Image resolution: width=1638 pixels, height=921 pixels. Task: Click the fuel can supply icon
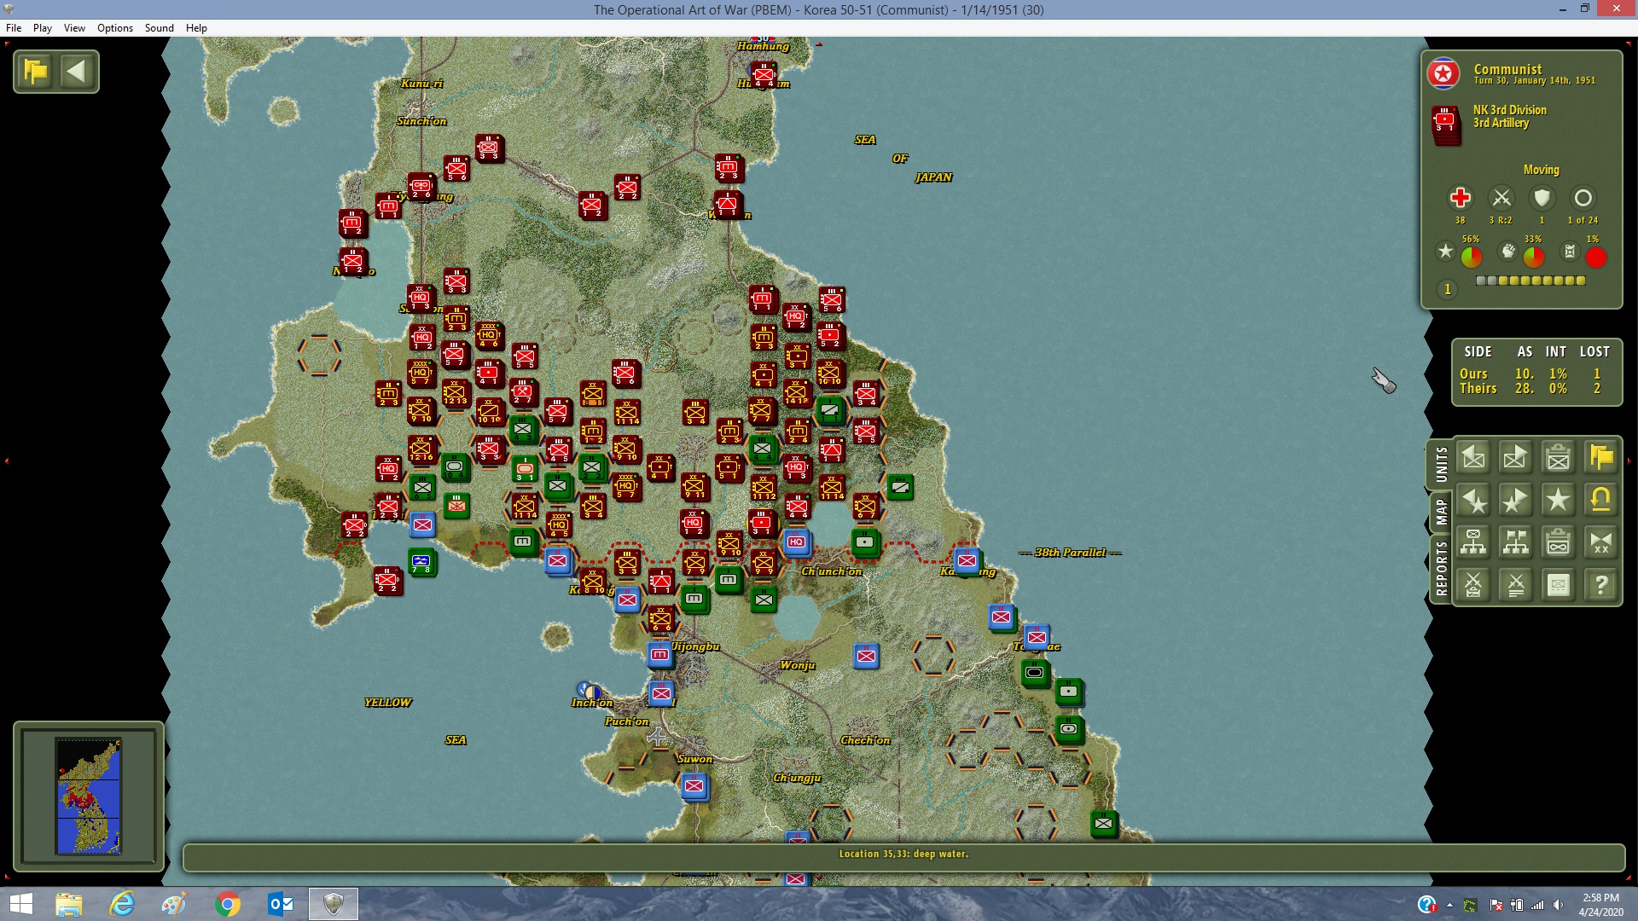point(1570,252)
